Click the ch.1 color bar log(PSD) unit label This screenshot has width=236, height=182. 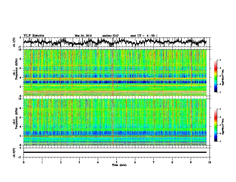(223, 78)
